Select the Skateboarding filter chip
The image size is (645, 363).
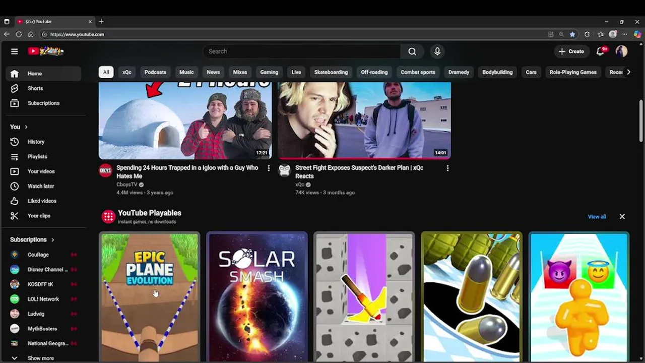[331, 72]
